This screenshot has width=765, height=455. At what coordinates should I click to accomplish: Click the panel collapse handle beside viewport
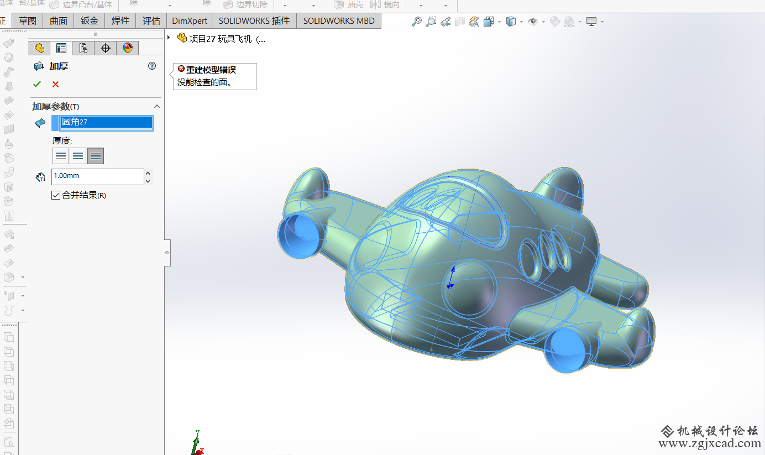[x=167, y=253]
